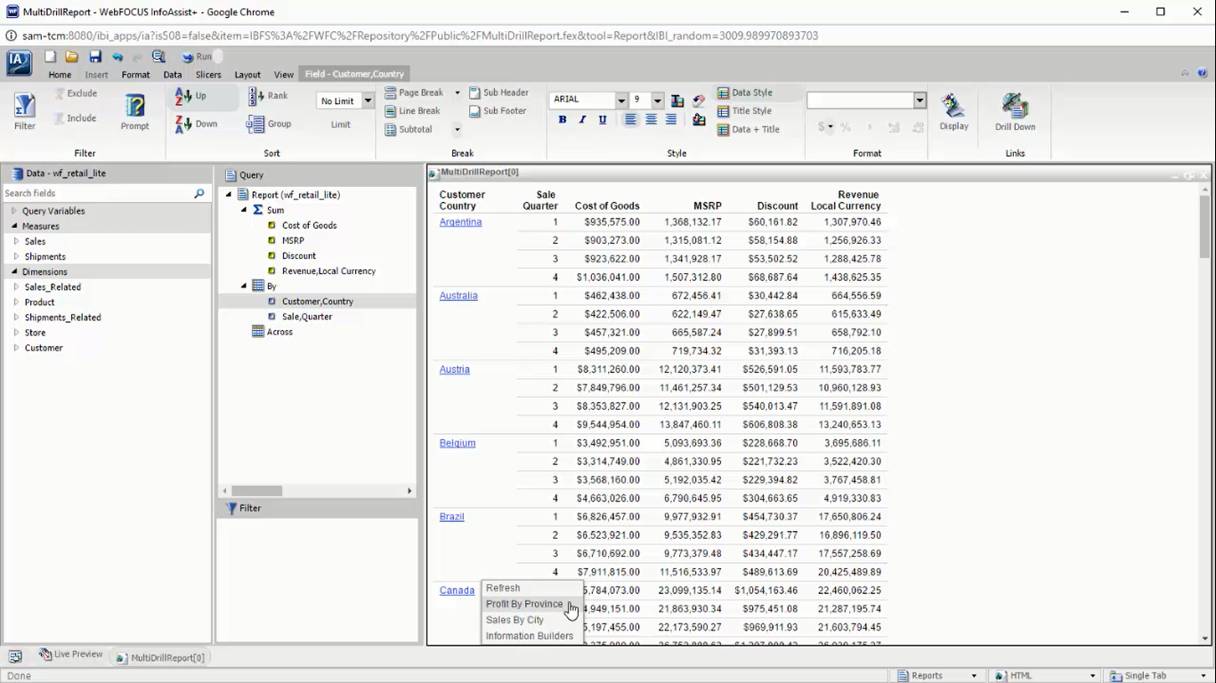Open the Format combo box dropdown
Screen dimensions: 1216x683
(x=920, y=100)
